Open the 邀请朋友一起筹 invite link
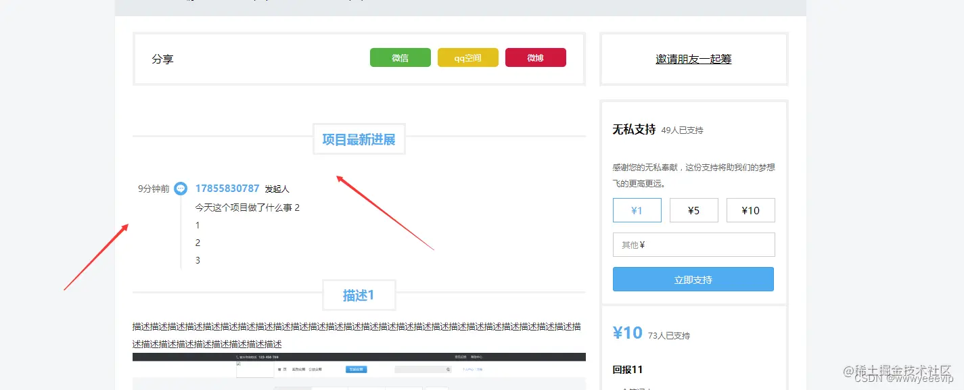Viewport: 964px width, 390px height. [x=693, y=59]
